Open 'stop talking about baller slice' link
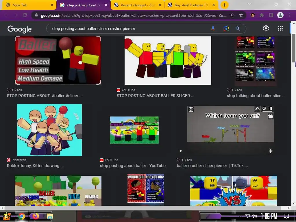The image size is (296, 222). click(x=255, y=96)
